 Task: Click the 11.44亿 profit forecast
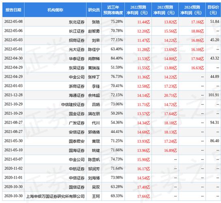click(x=143, y=22)
